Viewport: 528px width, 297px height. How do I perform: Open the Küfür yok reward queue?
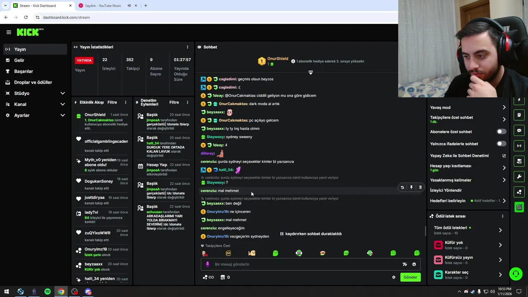pyautogui.click(x=468, y=245)
